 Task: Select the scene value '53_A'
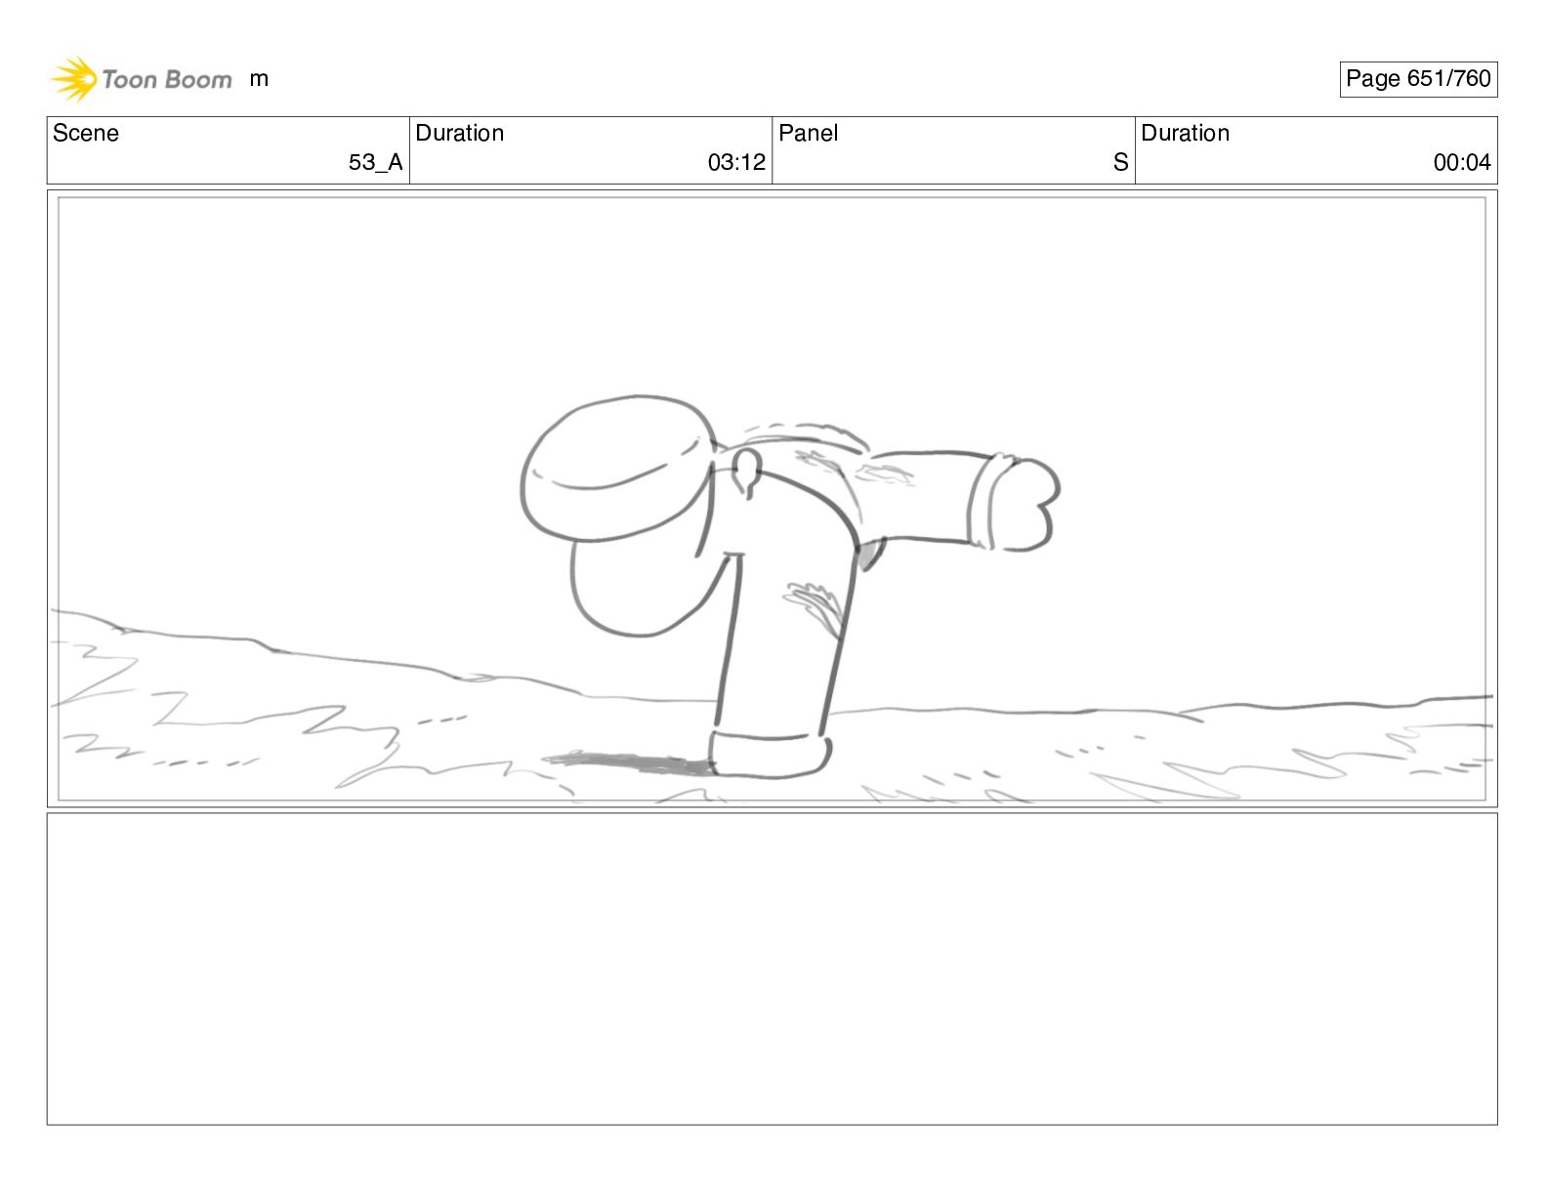pyautogui.click(x=375, y=162)
